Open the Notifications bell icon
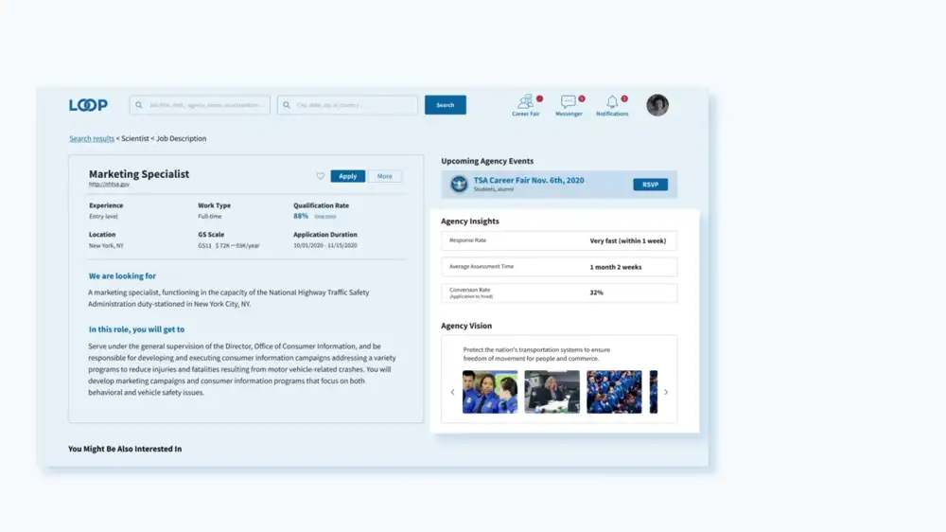Image resolution: width=946 pixels, height=532 pixels. coord(612,101)
